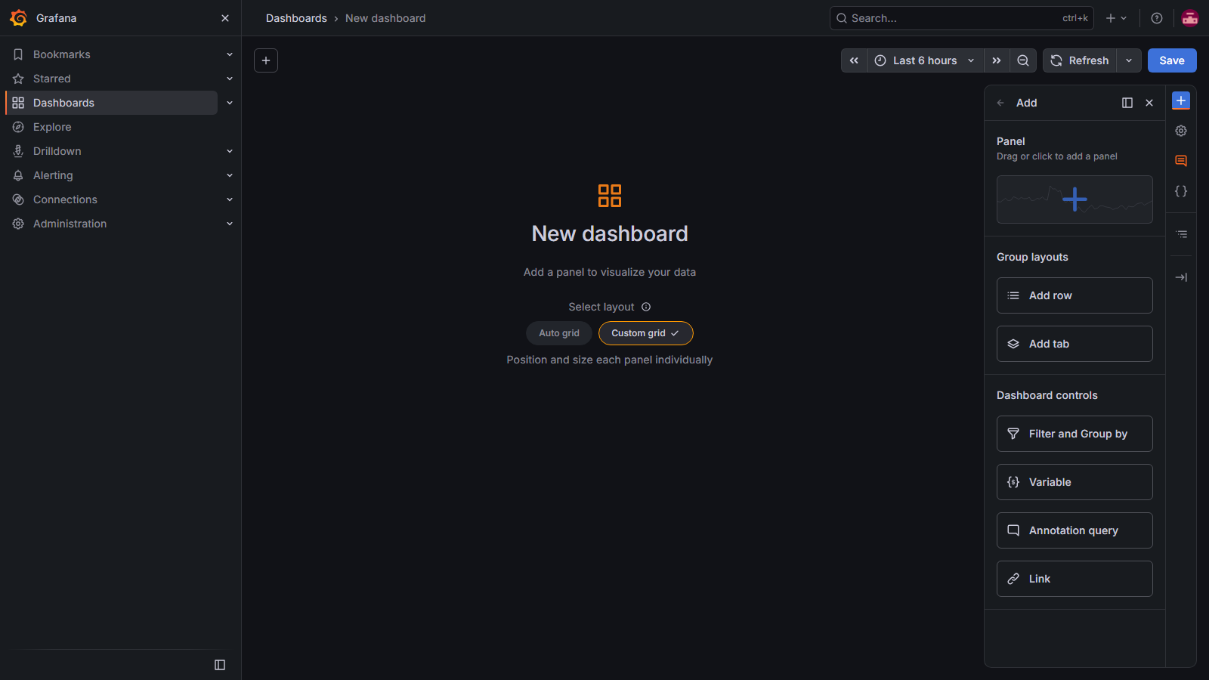Click Add tab
This screenshot has height=680, width=1209.
(1074, 344)
